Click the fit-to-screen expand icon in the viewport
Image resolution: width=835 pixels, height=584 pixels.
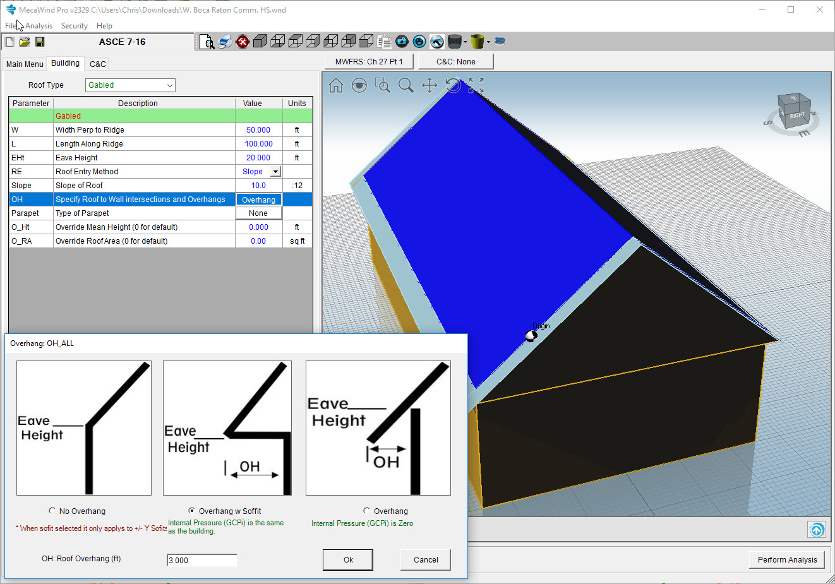tap(476, 85)
